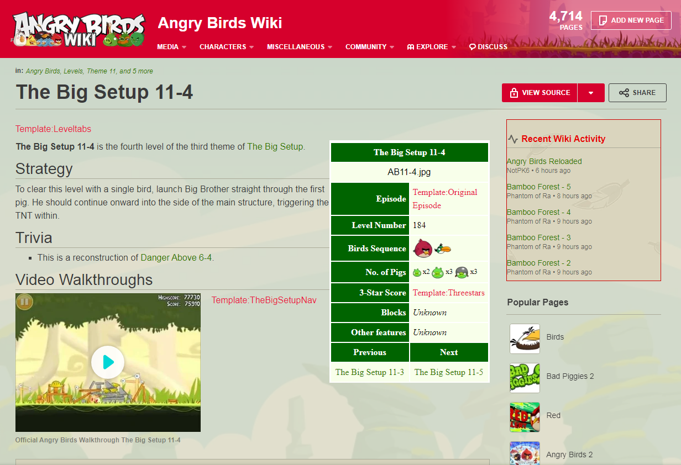Screen dimensions: 681x465
Task: Open the Bad Piggies 2 thumbnail
Action: point(525,378)
